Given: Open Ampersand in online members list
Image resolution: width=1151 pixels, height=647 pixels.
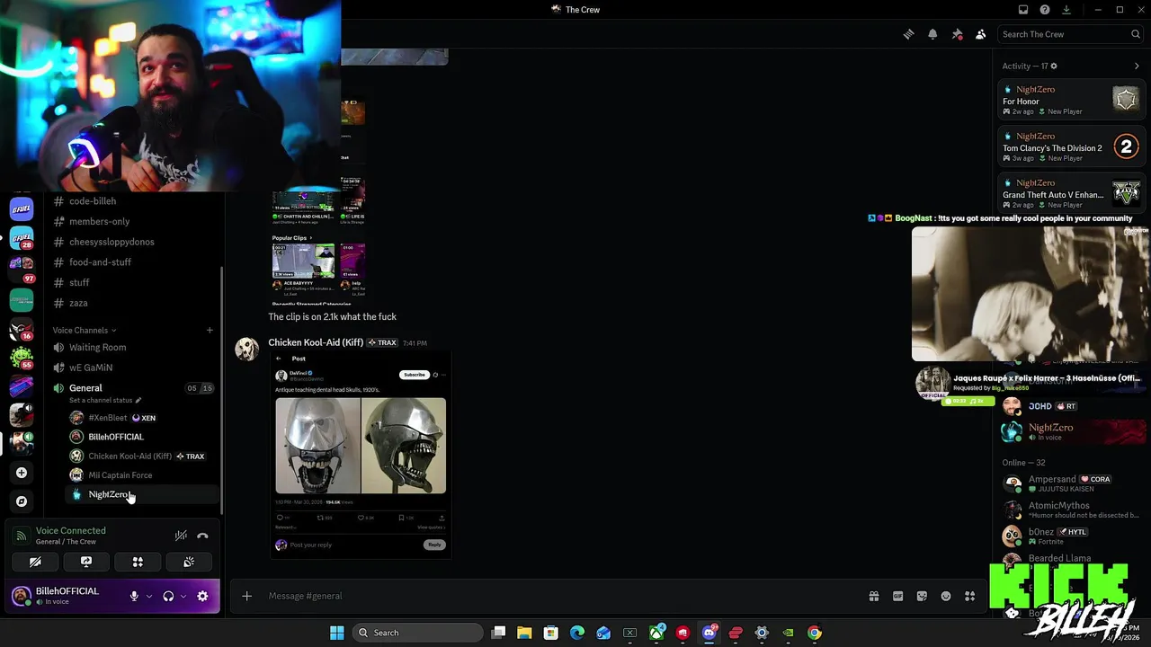Looking at the screenshot, I should (x=1072, y=483).
